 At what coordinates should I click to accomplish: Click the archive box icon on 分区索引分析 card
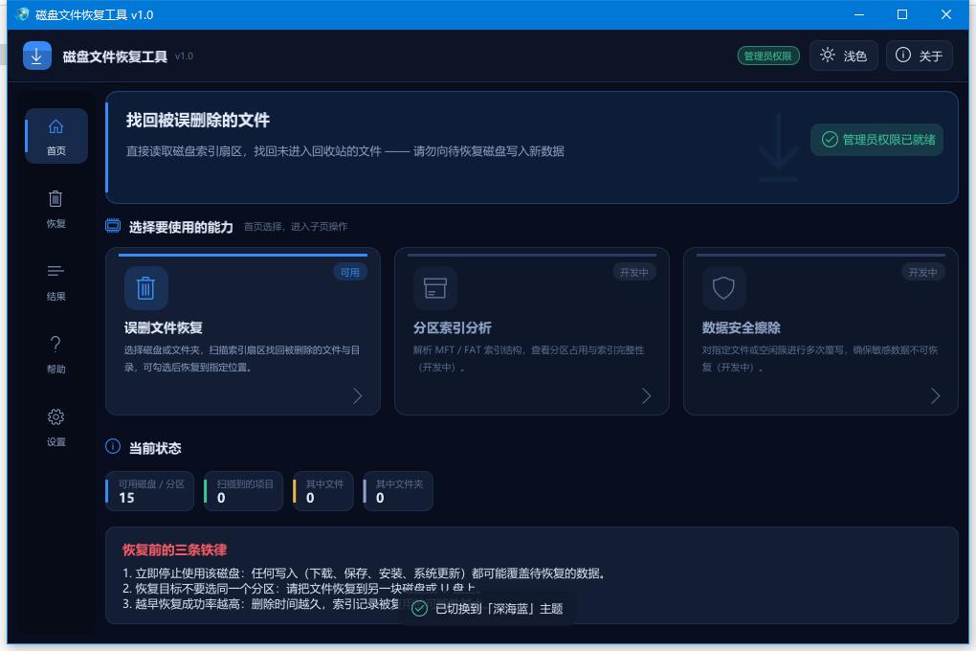coord(435,288)
